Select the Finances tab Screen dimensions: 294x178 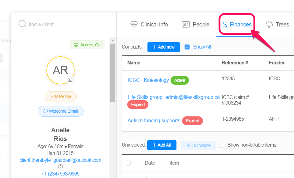tap(237, 25)
